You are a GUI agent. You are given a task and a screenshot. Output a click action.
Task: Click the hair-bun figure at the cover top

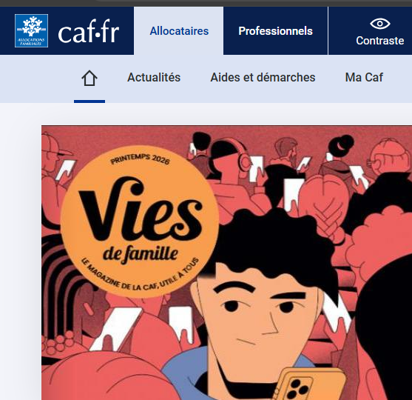pyautogui.click(x=339, y=156)
